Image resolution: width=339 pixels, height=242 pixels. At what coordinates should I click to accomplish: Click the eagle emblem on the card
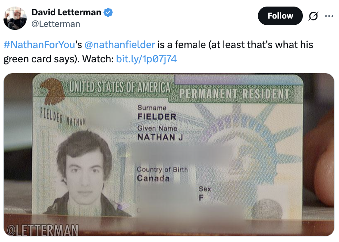[x=53, y=91]
